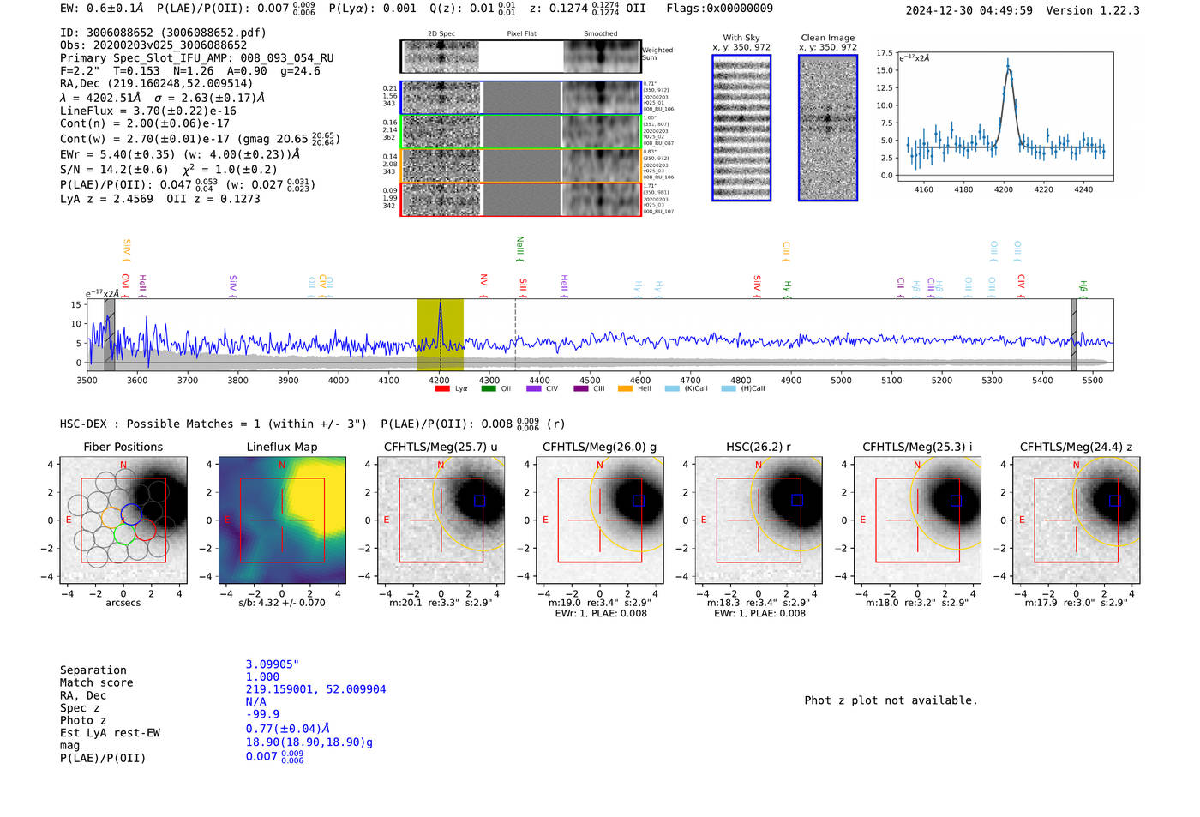This screenshot has height=817, width=1200.
Task: Select the red-bordered fiber spectrum row
Action: coord(521,200)
